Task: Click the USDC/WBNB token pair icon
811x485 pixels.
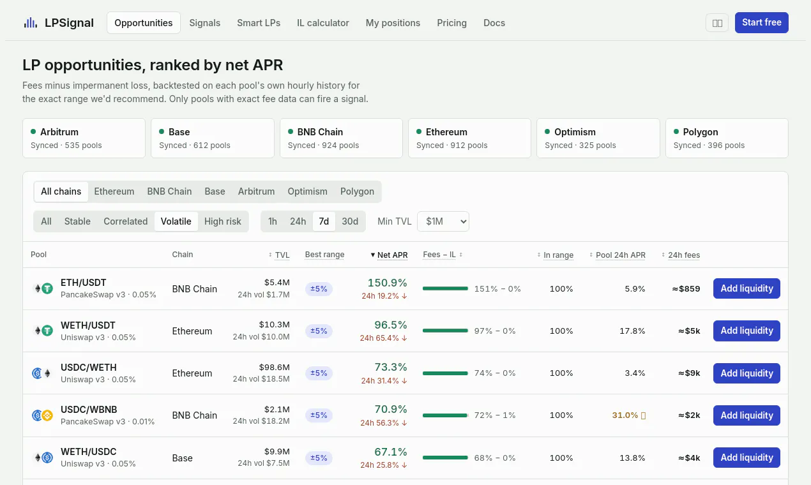Action: coord(42,415)
